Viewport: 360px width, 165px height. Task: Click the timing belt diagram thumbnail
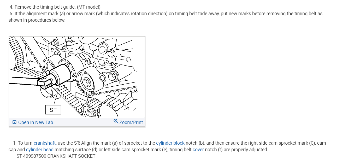(77, 77)
